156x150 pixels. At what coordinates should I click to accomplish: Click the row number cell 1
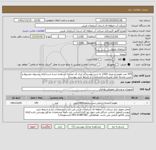click(x=147, y=103)
